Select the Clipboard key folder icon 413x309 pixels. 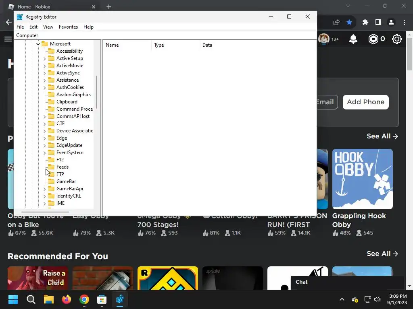point(51,102)
